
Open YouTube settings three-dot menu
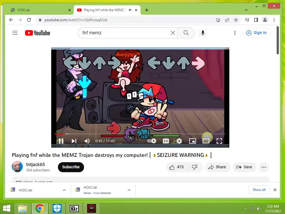tap(235, 33)
